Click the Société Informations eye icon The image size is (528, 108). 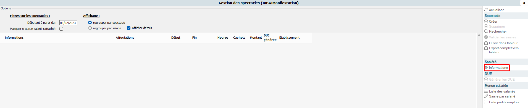click(x=486, y=68)
